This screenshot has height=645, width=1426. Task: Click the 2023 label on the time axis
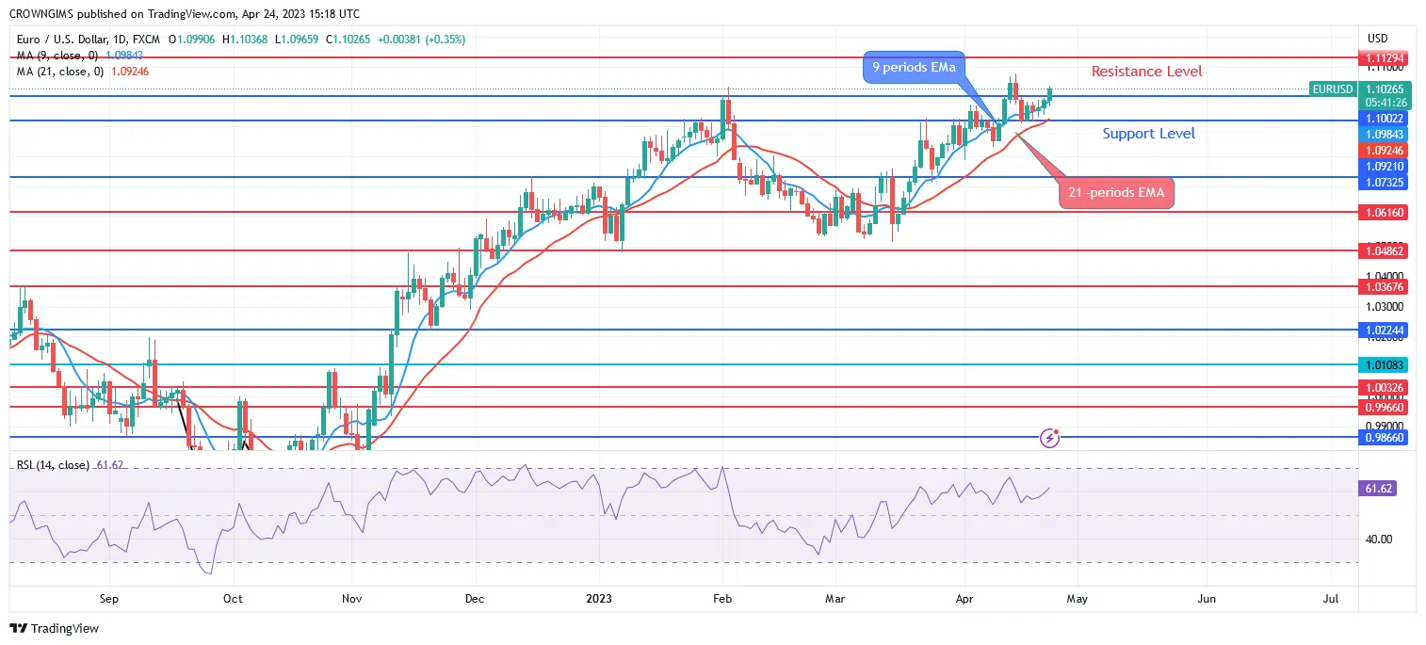coord(599,598)
